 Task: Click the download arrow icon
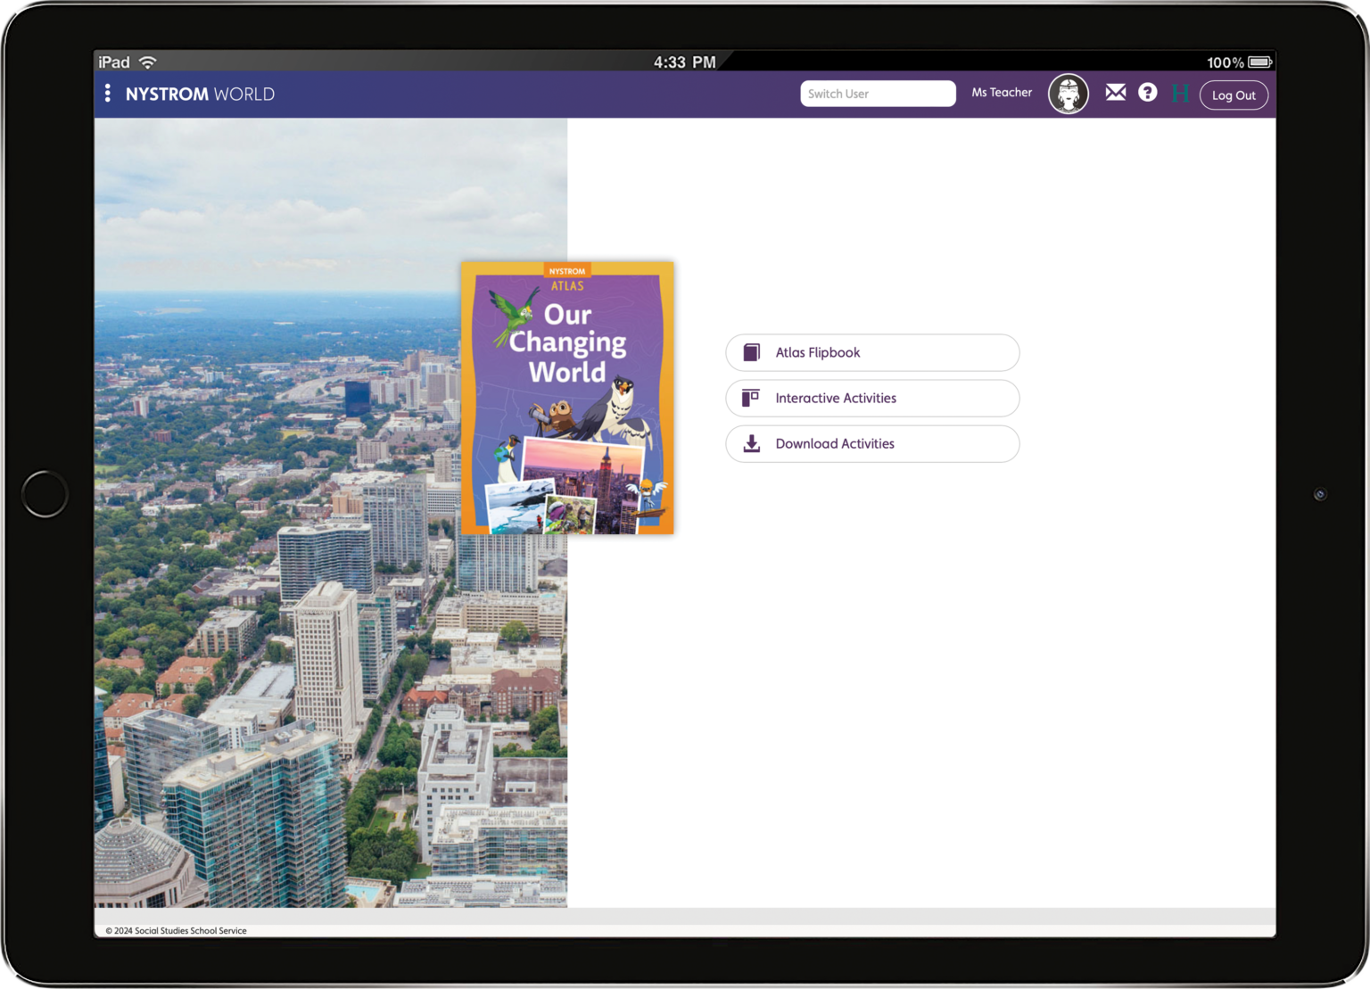[x=752, y=444]
